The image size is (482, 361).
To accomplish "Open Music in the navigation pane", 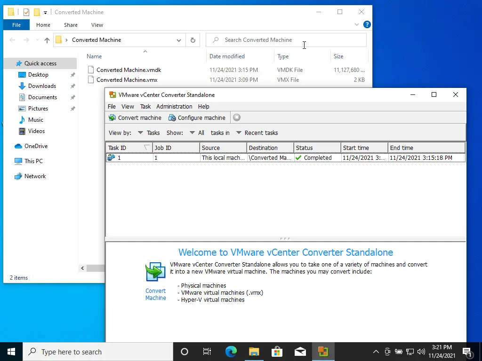I will point(36,120).
